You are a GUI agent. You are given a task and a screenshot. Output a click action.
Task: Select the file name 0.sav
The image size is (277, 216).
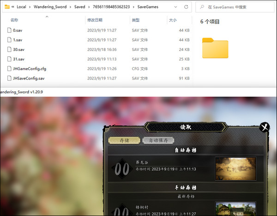point(18,30)
